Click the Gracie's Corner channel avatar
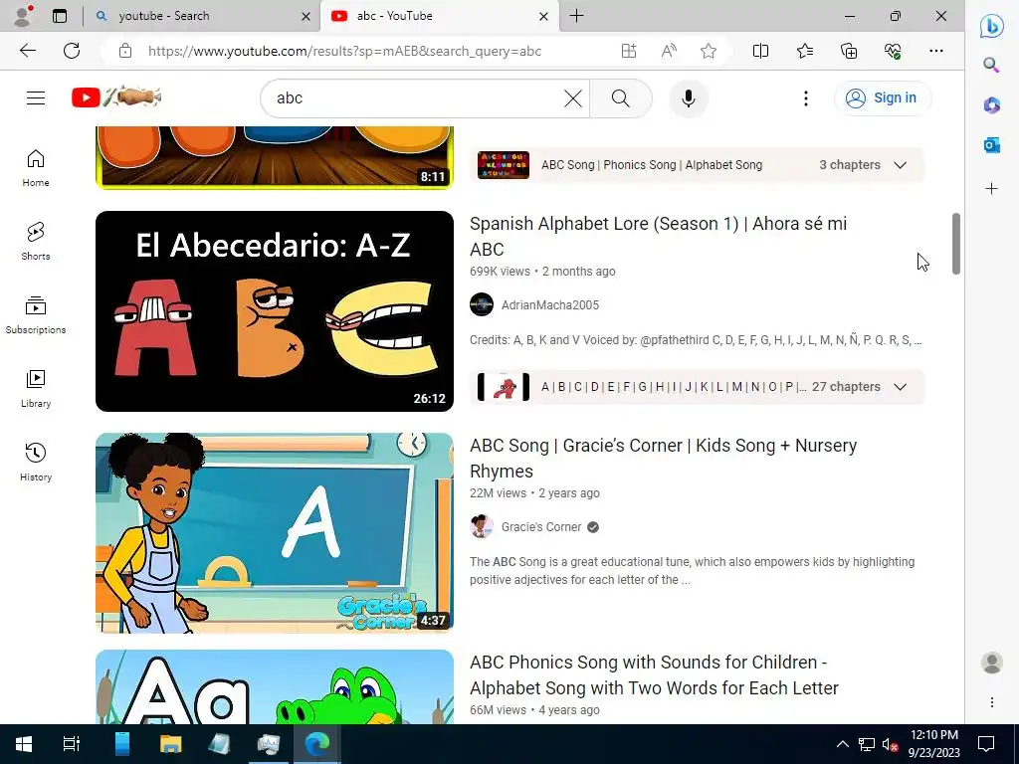 click(x=482, y=527)
